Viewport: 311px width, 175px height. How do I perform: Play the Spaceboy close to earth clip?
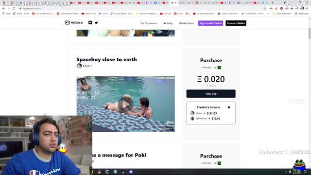[125, 104]
